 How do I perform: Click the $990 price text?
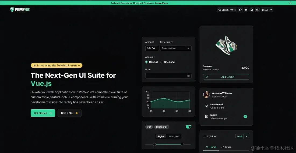point(246,68)
